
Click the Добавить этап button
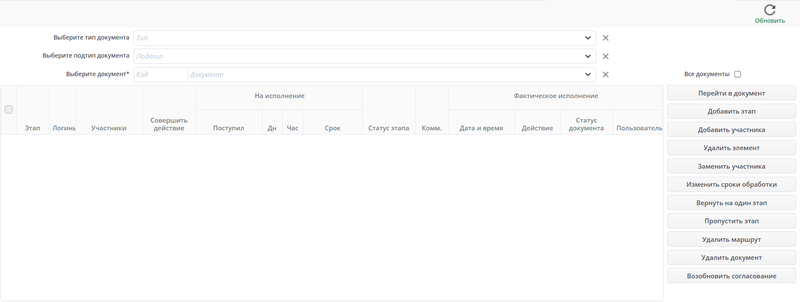732,111
